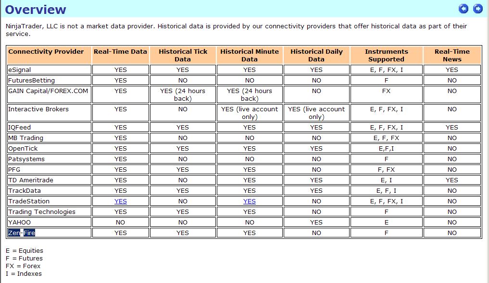Click the highlighted Zen-Fire provider name
The width and height of the screenshot is (489, 283).
point(22,233)
